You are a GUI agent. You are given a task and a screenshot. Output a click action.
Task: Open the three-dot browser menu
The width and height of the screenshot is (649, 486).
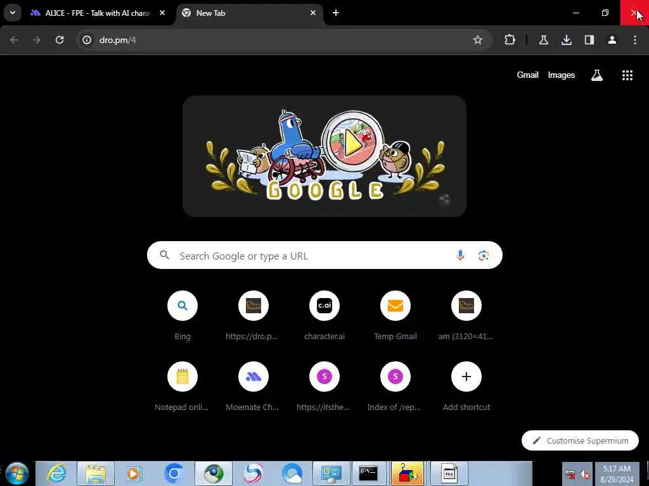click(x=635, y=40)
